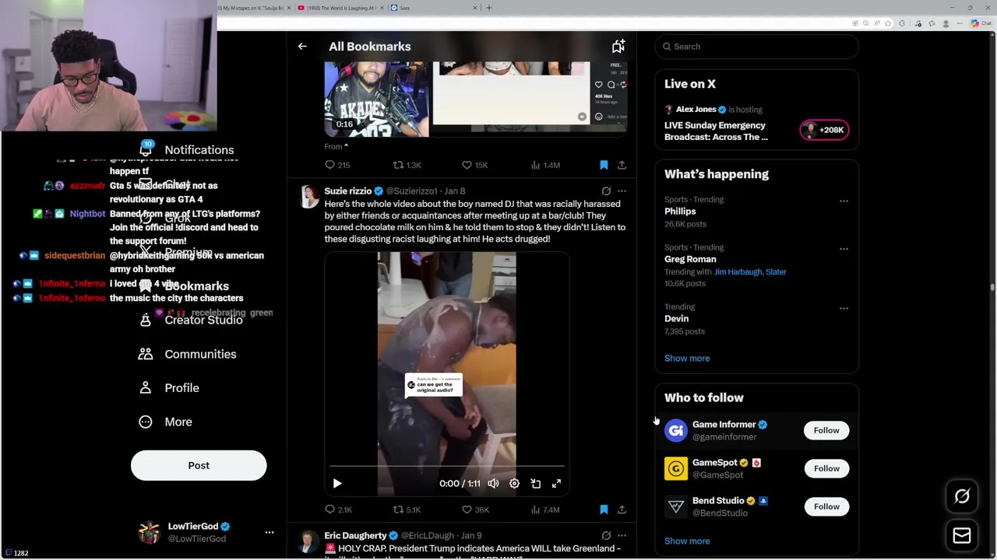This screenshot has height=560, width=997.
Task: Open more options on Eric Daugherty post
Action: 622,535
